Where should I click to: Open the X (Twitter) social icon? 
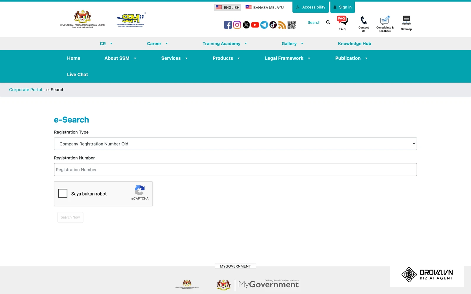(x=246, y=25)
